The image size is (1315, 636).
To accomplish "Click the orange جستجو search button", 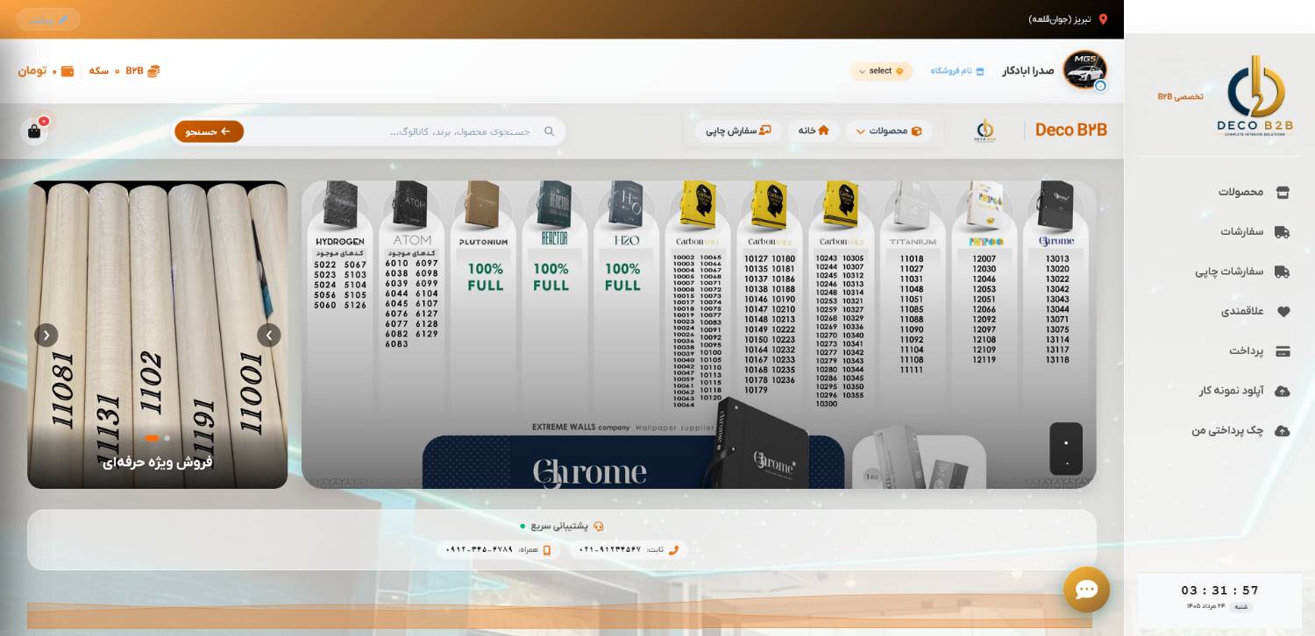I will coord(209,131).
